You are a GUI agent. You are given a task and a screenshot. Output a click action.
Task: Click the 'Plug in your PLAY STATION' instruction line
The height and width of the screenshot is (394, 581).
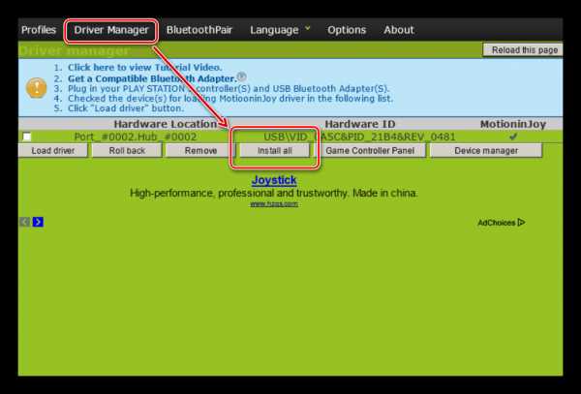coord(228,89)
